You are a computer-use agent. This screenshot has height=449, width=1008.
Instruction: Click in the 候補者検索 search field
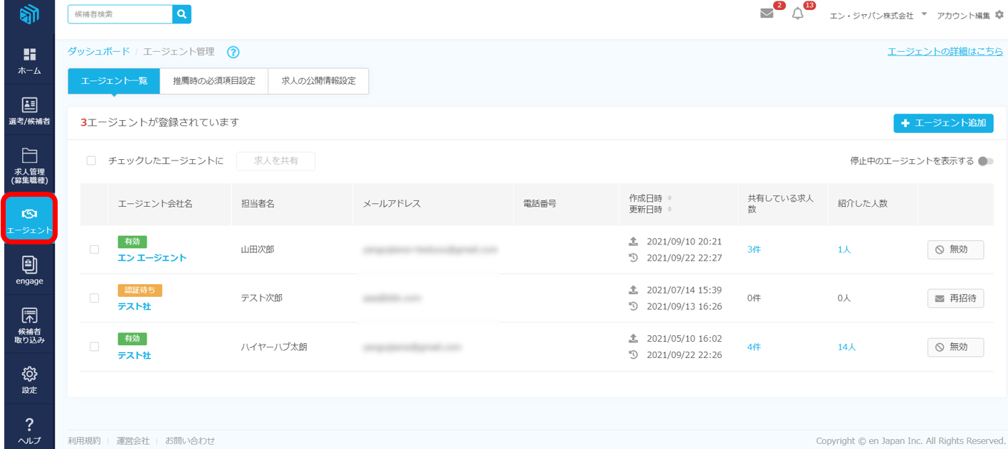[x=120, y=14]
